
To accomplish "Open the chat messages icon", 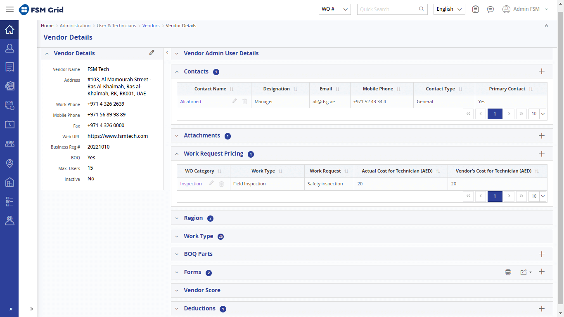I will (x=491, y=9).
